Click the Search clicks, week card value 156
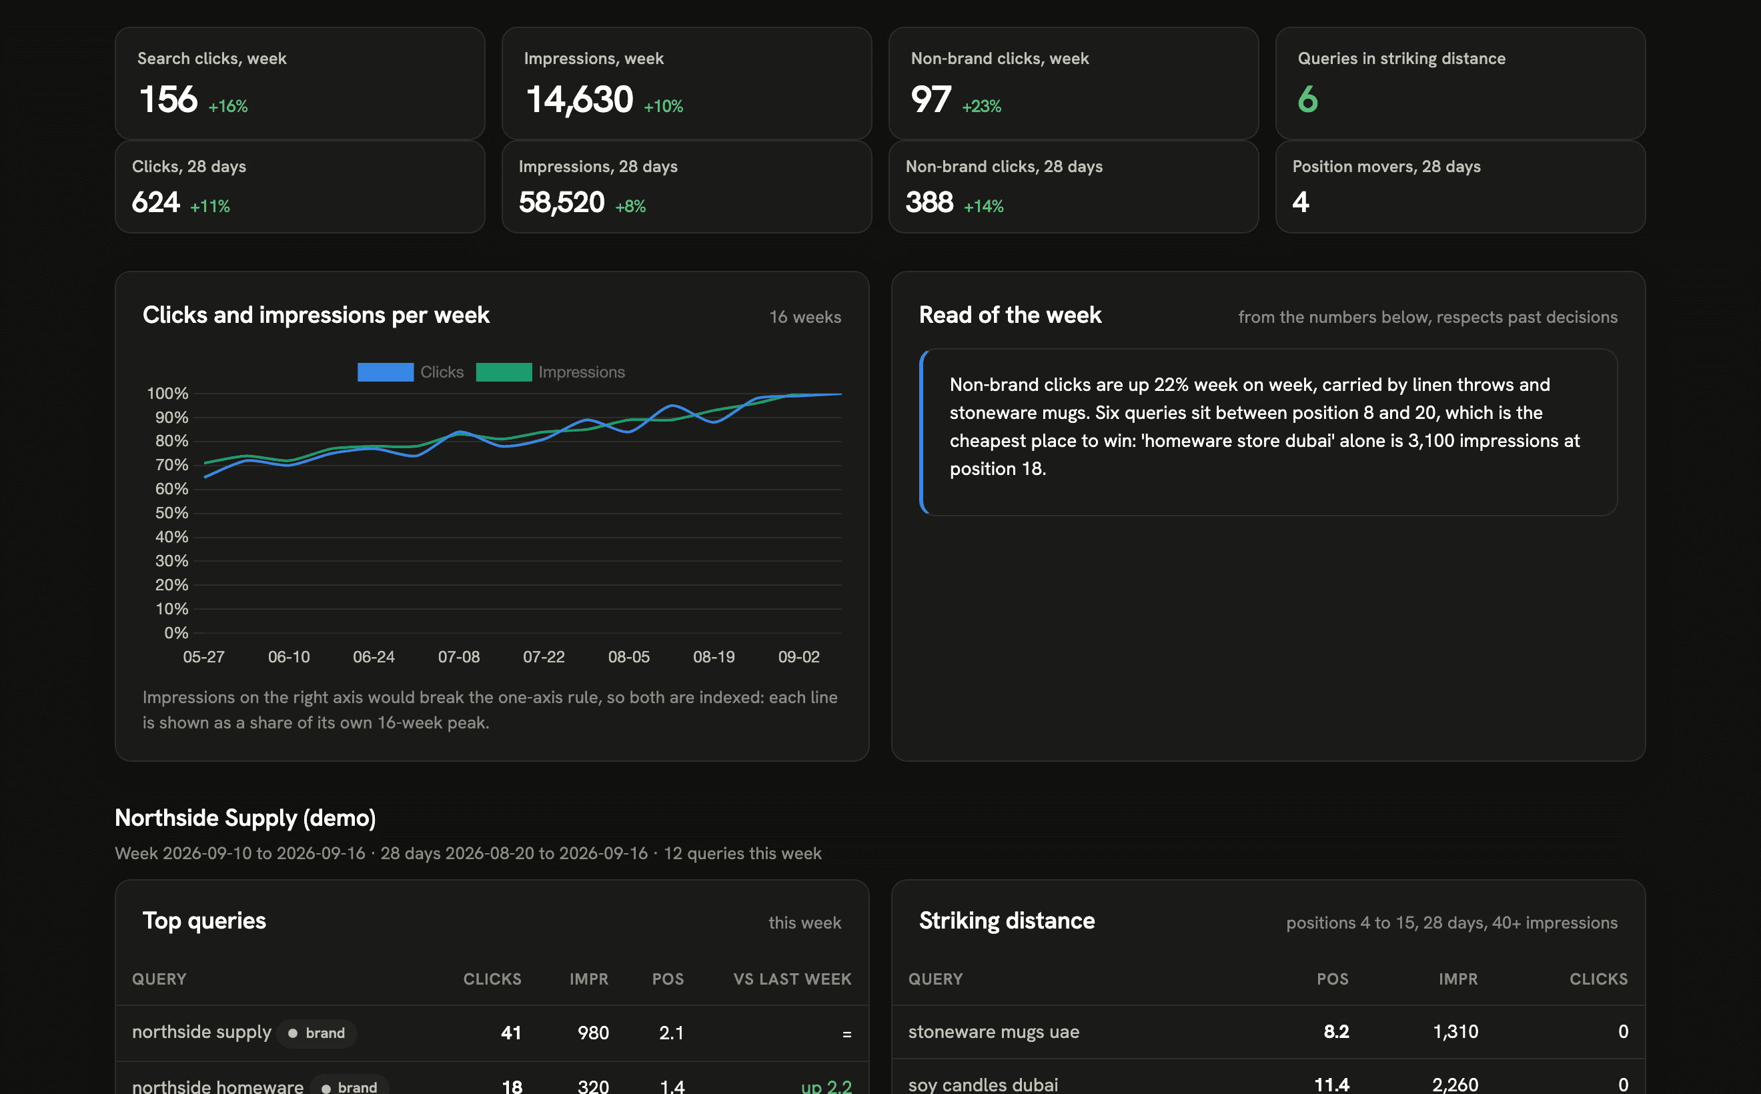This screenshot has height=1094, width=1761. (168, 99)
